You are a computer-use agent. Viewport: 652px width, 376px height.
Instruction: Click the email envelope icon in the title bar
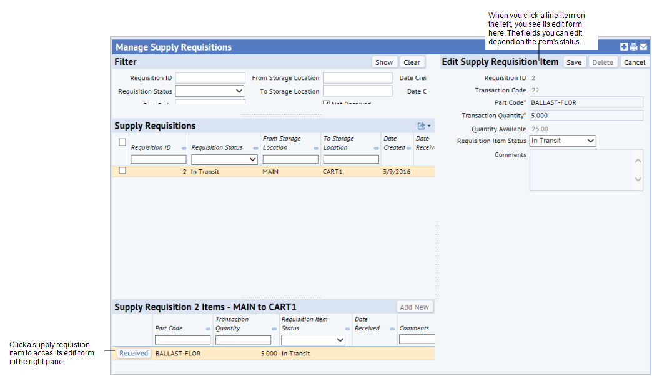643,46
